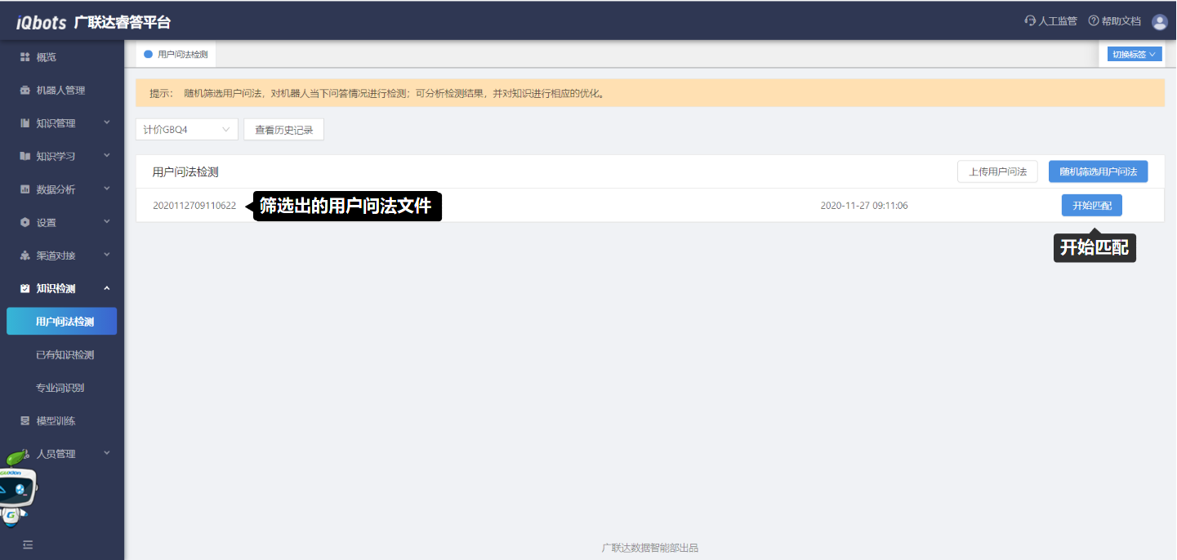Click the model training (模型训练) icon

[x=25, y=421]
